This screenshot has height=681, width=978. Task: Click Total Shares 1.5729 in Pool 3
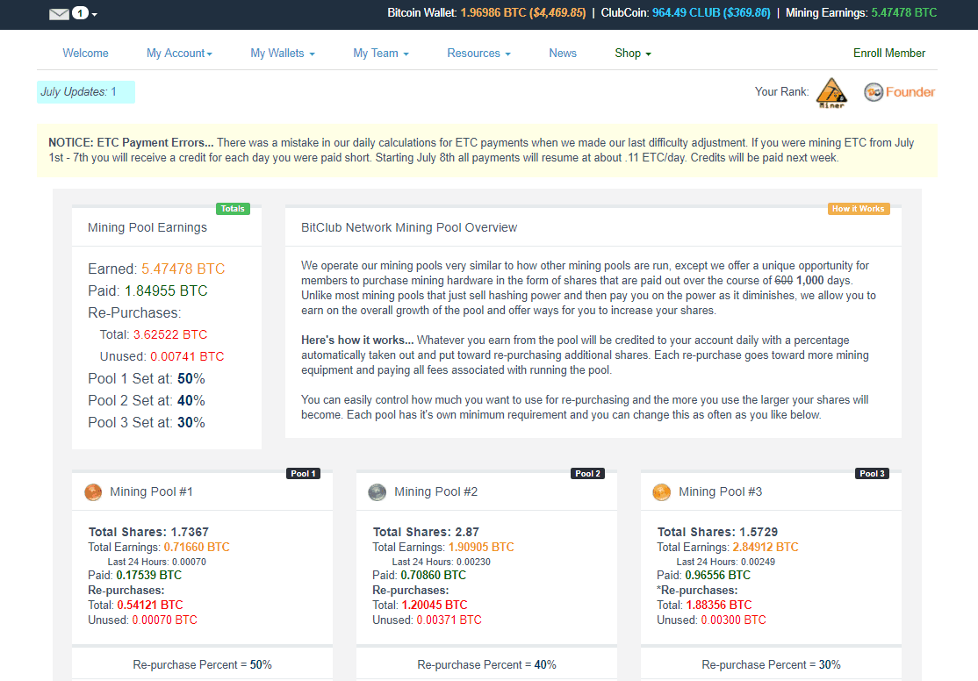[717, 532]
